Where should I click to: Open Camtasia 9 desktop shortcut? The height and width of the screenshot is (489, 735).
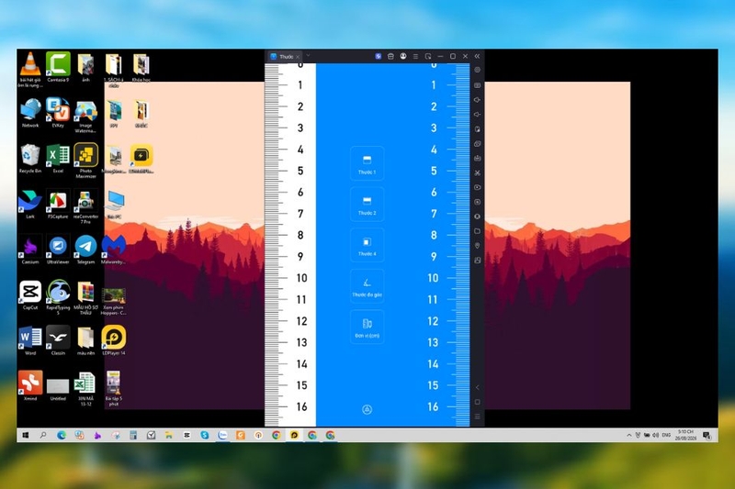click(58, 68)
